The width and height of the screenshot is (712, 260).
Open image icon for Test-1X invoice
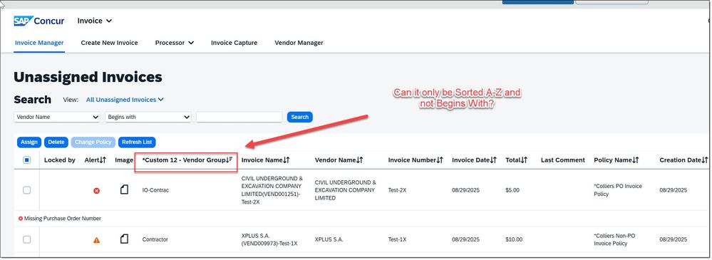click(x=124, y=239)
